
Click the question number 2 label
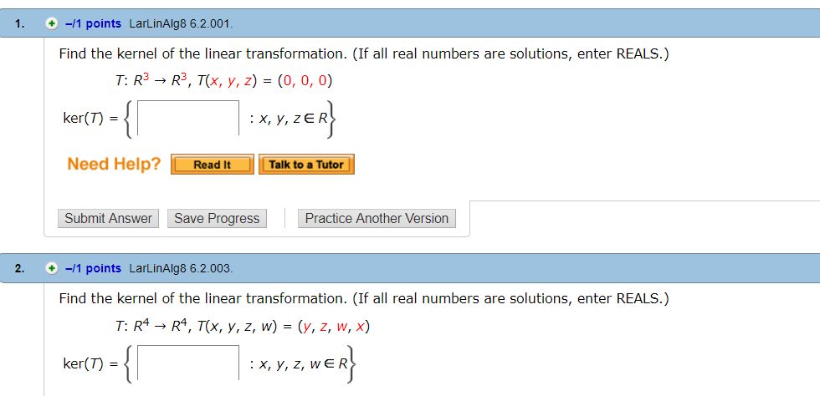click(20, 268)
